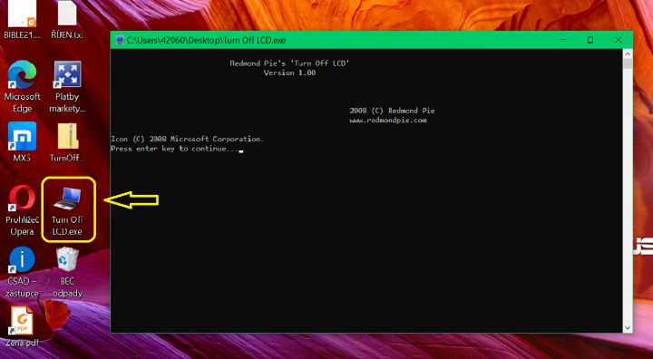Select the ŘÍJEN text file icon
653x359 pixels.
coord(67,20)
